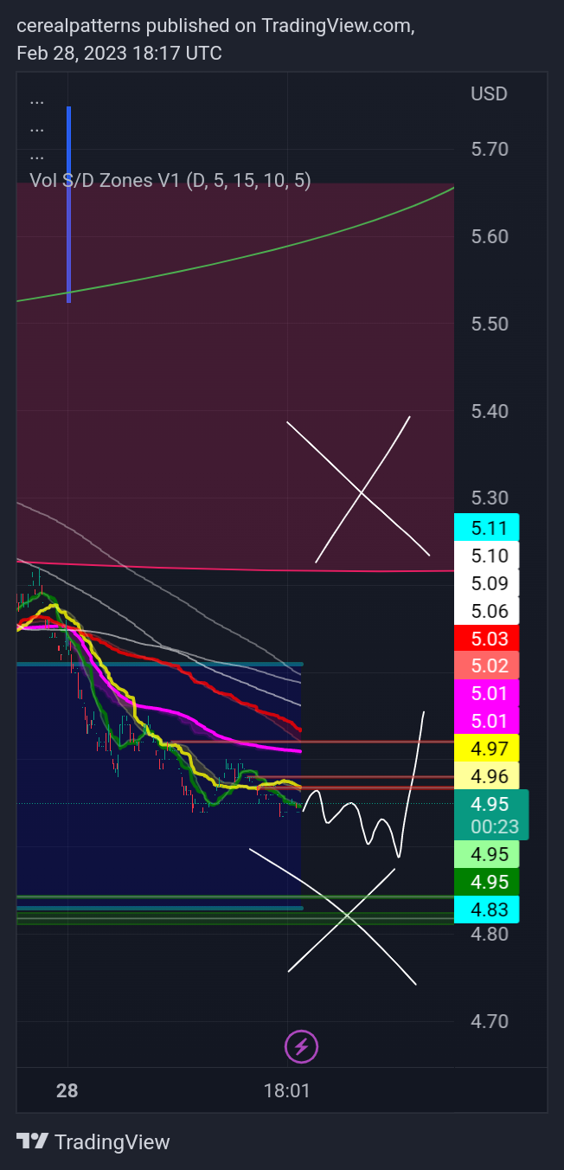The image size is (564, 1170).
Task: Click the 5.70 price axis value
Action: 489,149
